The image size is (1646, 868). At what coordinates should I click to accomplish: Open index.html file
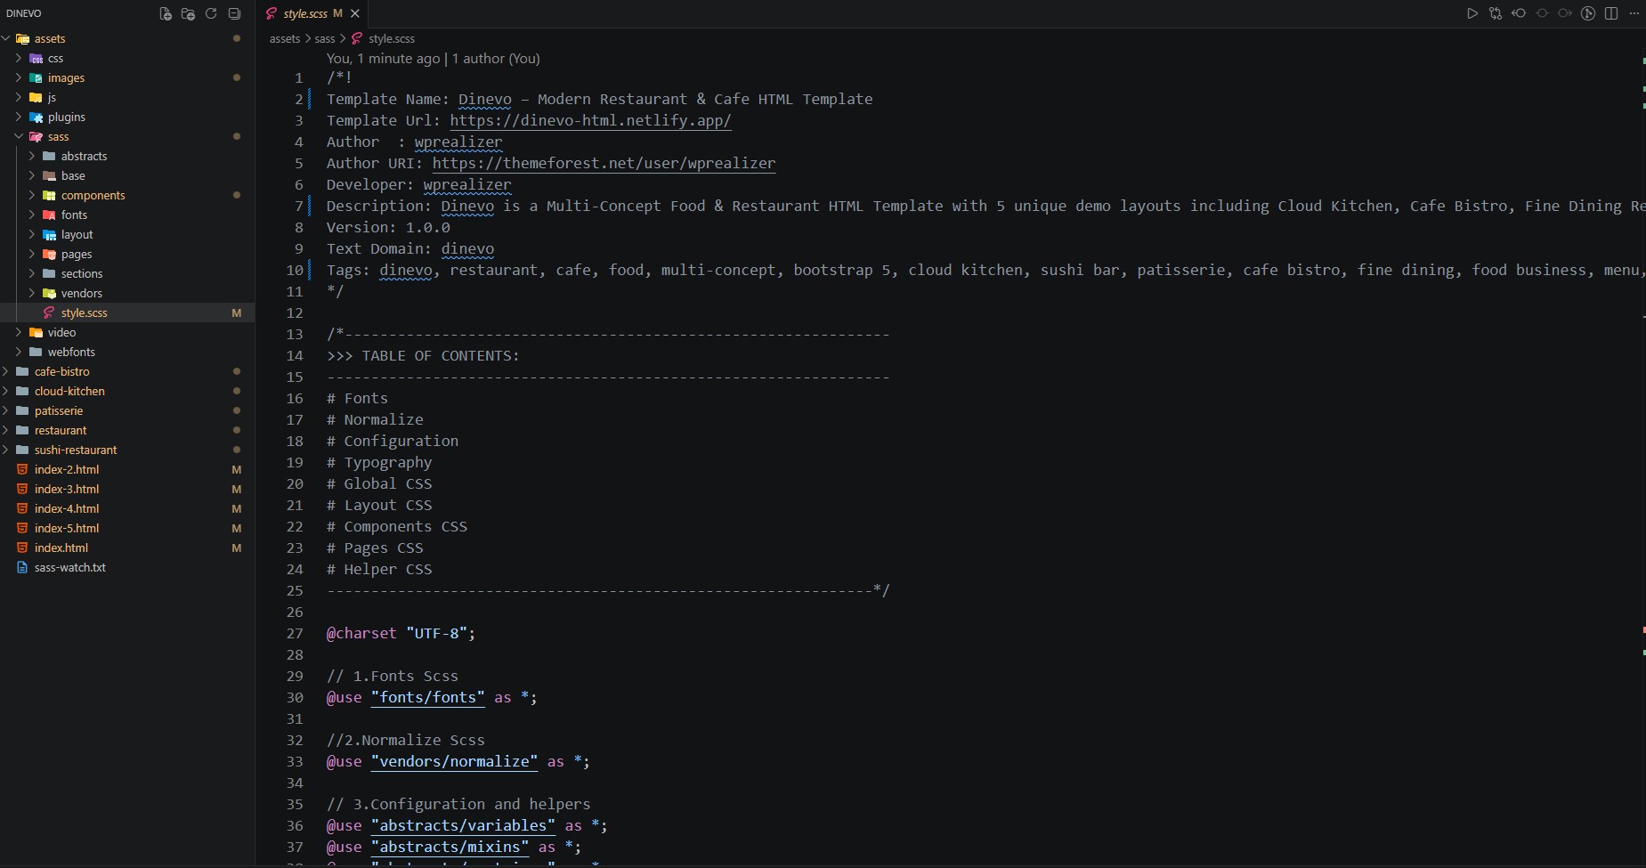(x=127, y=548)
